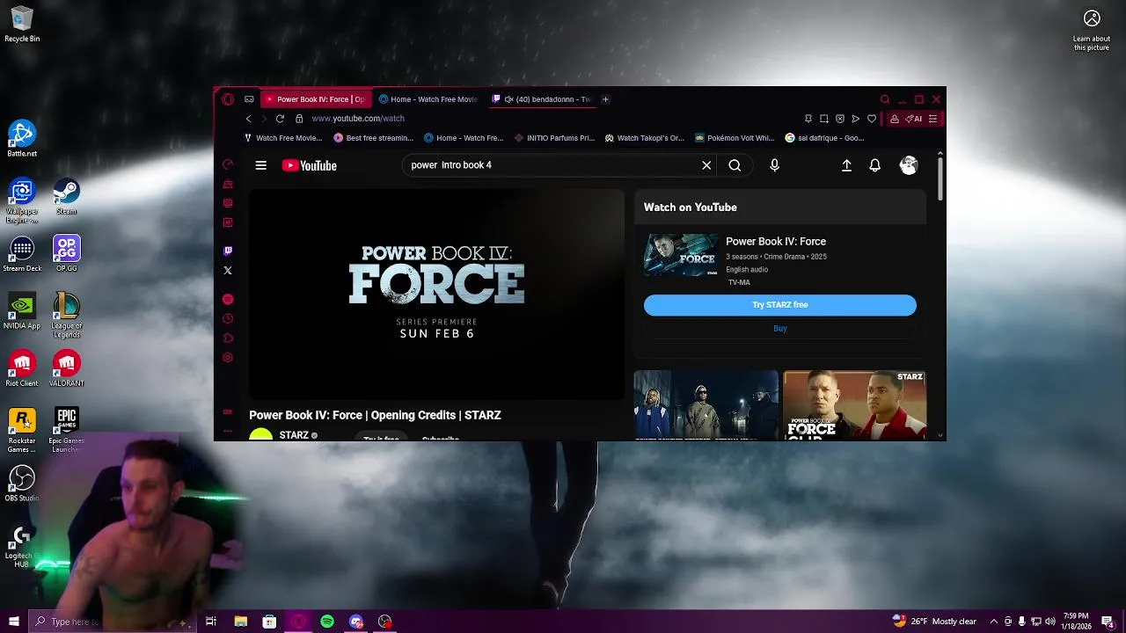The width and height of the screenshot is (1126, 633).
Task: Open the sal dafrique Google bookmark
Action: pyautogui.click(x=825, y=138)
